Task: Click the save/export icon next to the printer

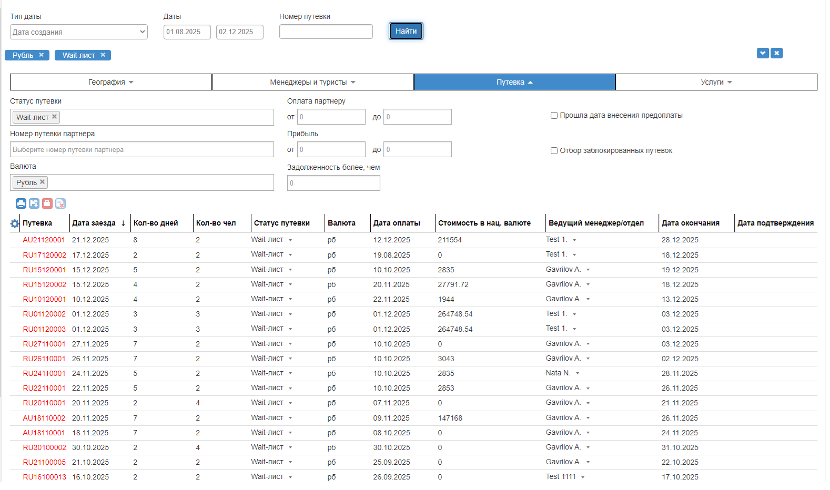Action: coord(34,203)
